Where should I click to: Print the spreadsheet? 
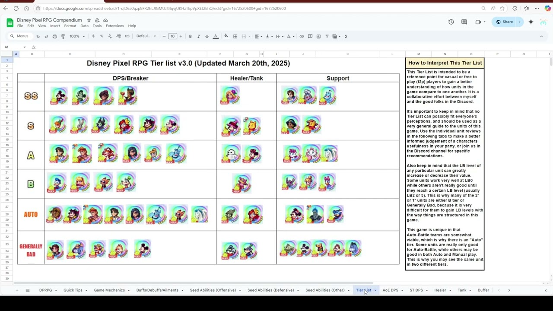[54, 36]
